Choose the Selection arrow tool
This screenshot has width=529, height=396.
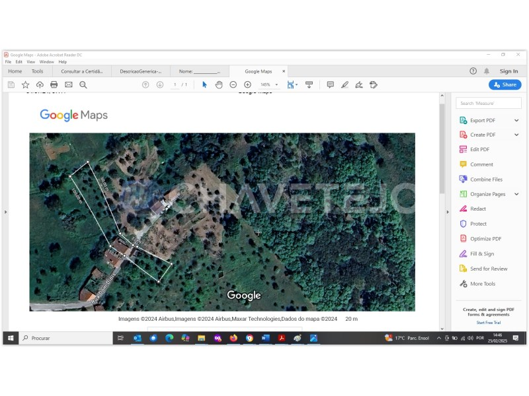204,84
